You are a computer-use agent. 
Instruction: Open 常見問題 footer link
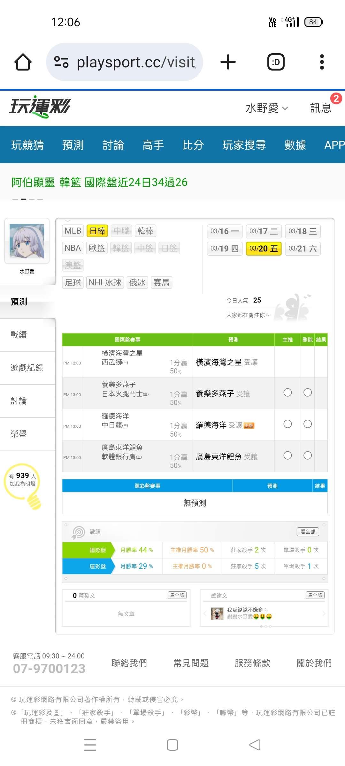191,663
